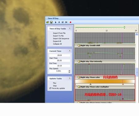Image resolution: width=139 pixels, height=116 pixels.
Task: Jump to hour 0 toolbar button
Action: [59, 22]
